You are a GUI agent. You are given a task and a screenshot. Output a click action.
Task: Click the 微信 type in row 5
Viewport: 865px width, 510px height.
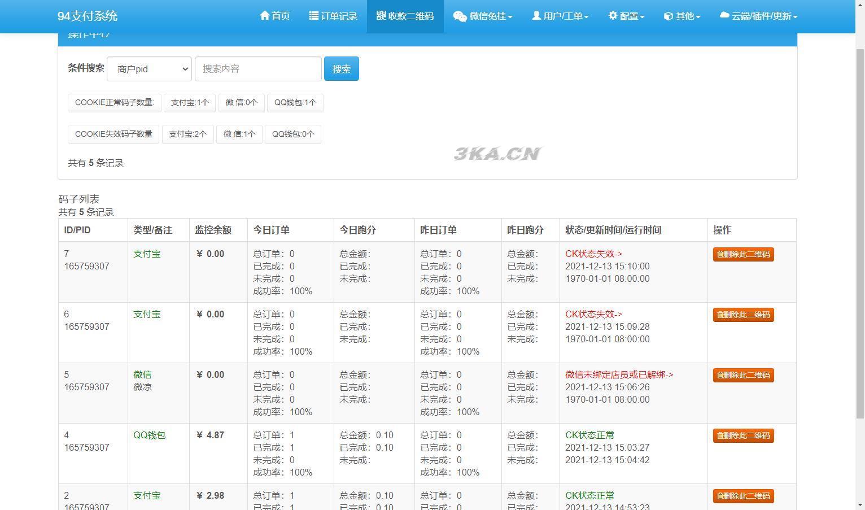(142, 375)
